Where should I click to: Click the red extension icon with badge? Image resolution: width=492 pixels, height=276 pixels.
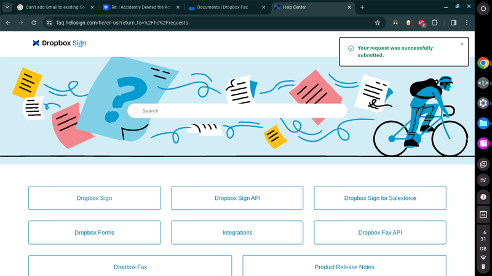(422, 23)
